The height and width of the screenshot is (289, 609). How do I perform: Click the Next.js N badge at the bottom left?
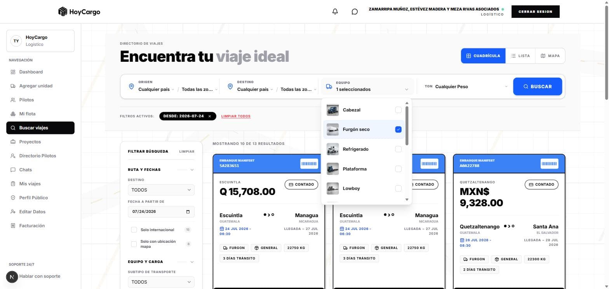pos(12,277)
